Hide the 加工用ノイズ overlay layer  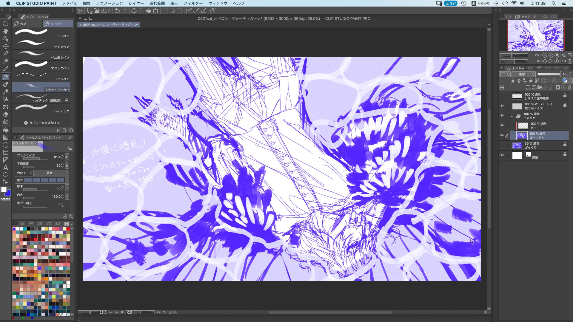point(501,106)
